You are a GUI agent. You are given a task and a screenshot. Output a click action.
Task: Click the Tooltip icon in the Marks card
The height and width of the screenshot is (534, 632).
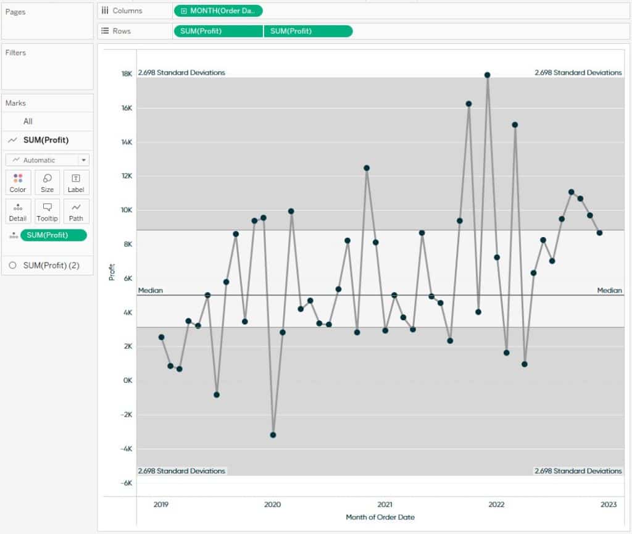(x=47, y=211)
